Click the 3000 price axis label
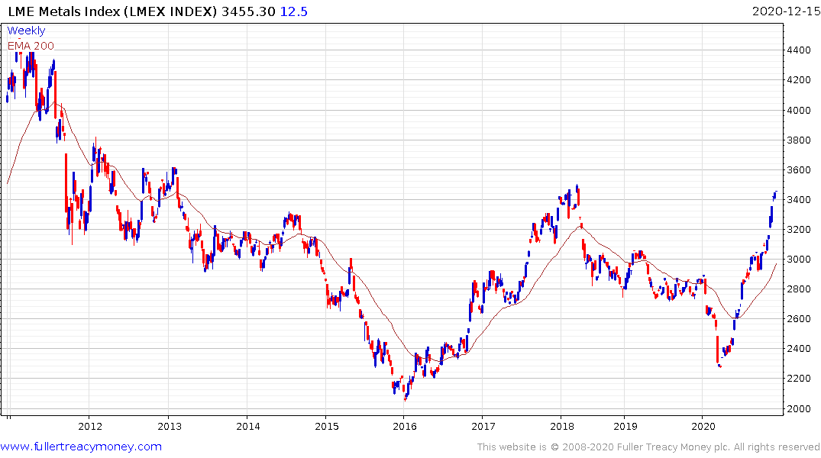Screen dimensions: 821x458 pyautogui.click(x=799, y=260)
